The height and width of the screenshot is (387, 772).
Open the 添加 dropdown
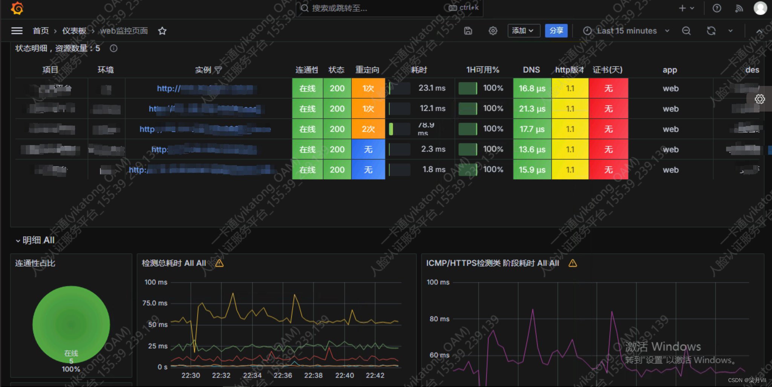point(524,31)
